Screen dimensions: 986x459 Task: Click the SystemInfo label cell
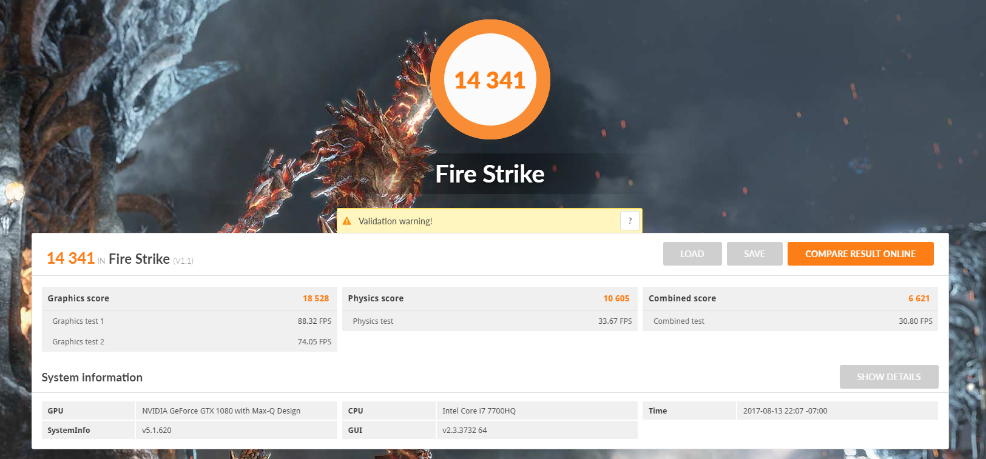pyautogui.click(x=88, y=430)
